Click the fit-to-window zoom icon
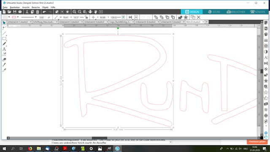270x152 pixels. pyautogui.click(x=101, y=12)
